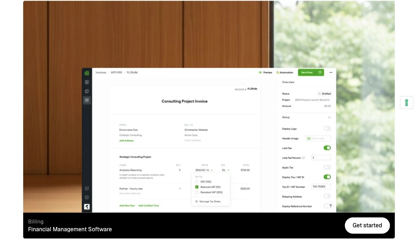This screenshot has height=241, width=418.
Task: Enable the Apply Tax toggle
Action: [327, 167]
